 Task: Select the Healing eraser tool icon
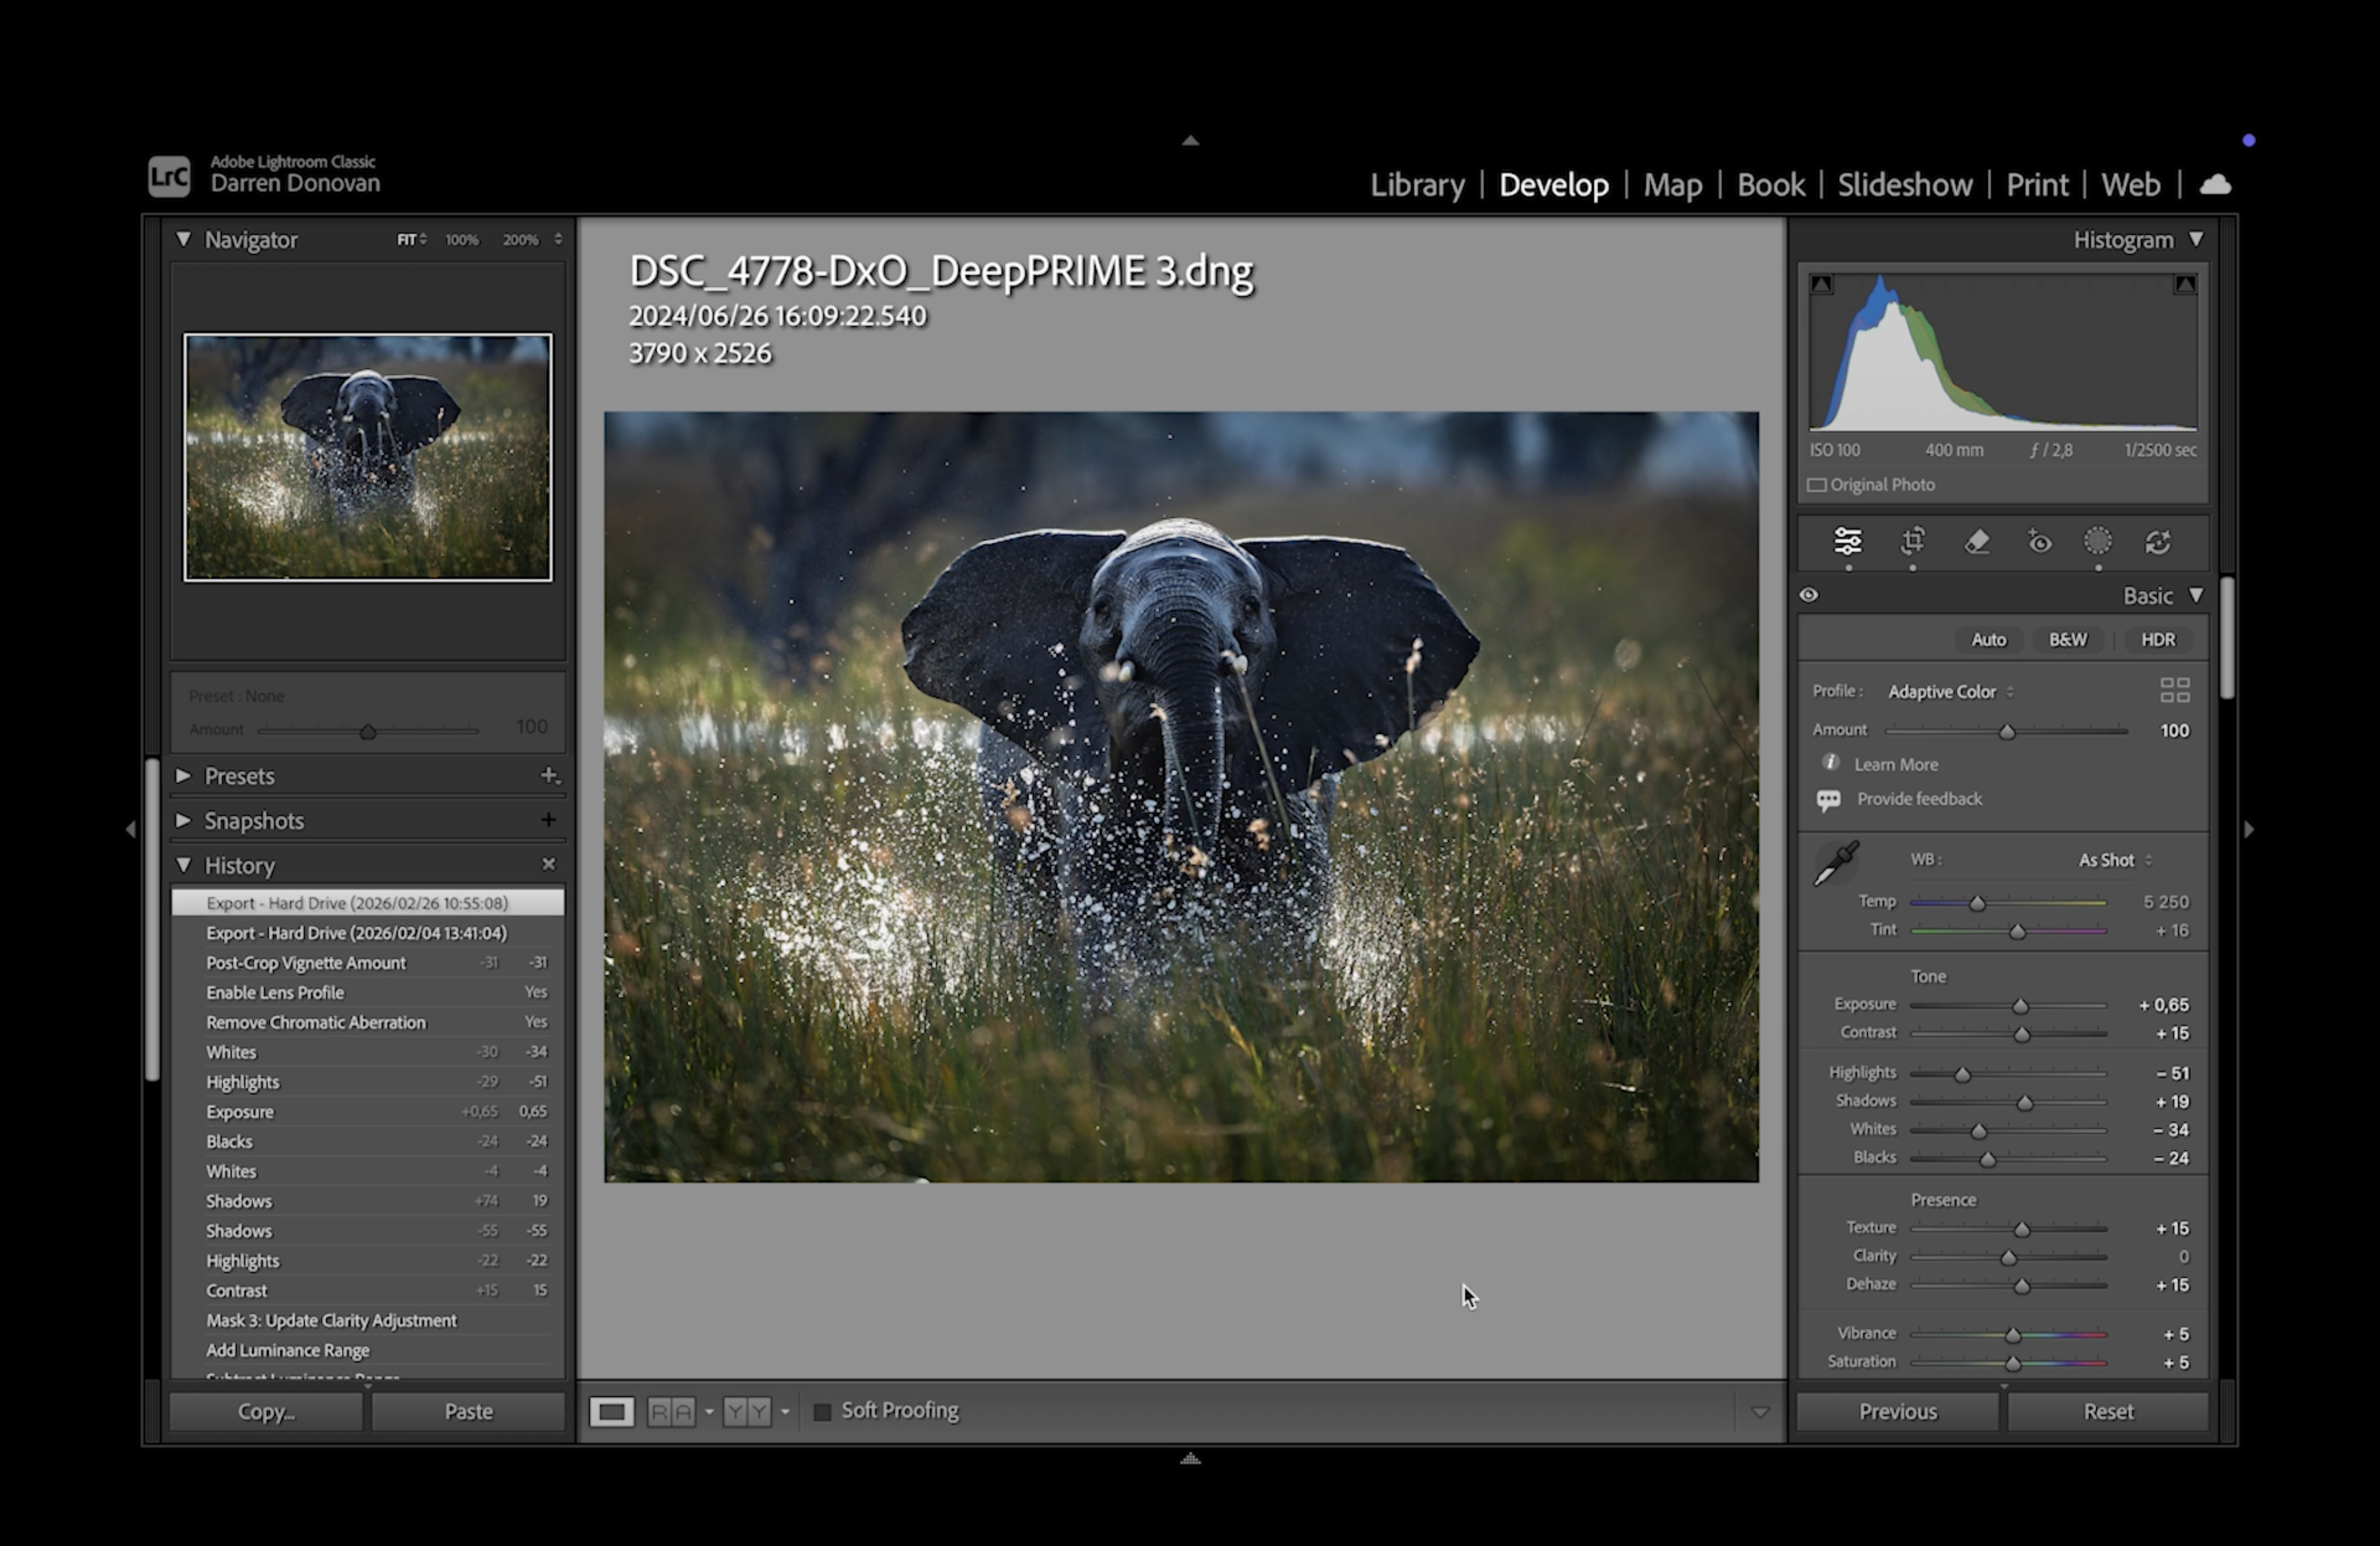[x=1976, y=542]
